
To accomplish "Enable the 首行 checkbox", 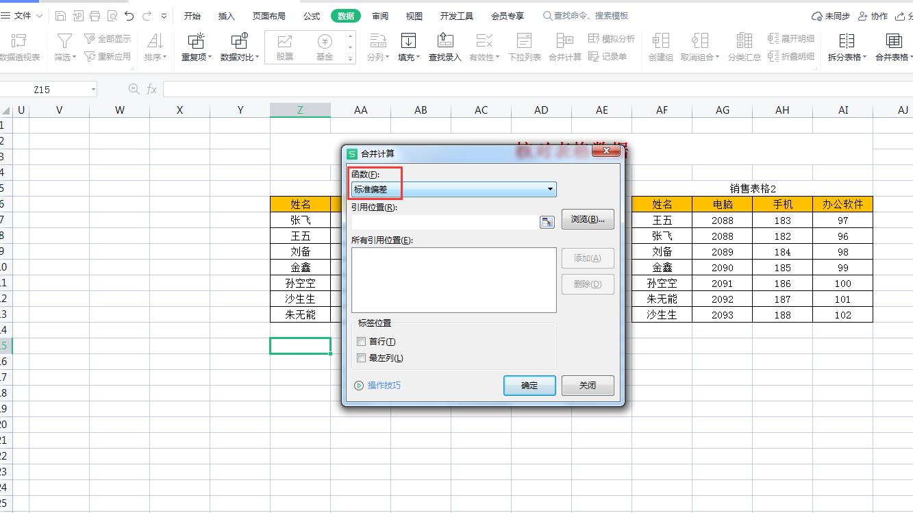I will [x=362, y=342].
